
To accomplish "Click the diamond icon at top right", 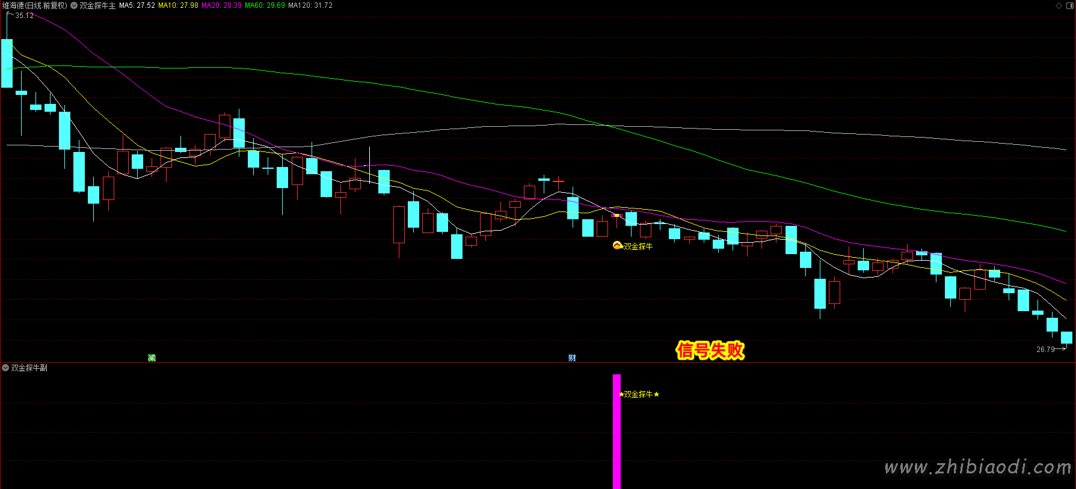I will coord(1059,5).
